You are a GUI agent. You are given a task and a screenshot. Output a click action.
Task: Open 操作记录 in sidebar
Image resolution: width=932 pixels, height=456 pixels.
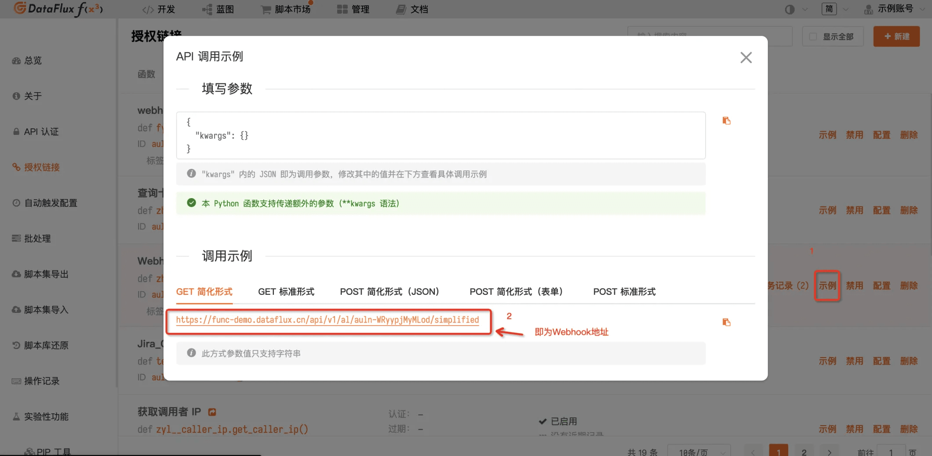[x=36, y=381]
